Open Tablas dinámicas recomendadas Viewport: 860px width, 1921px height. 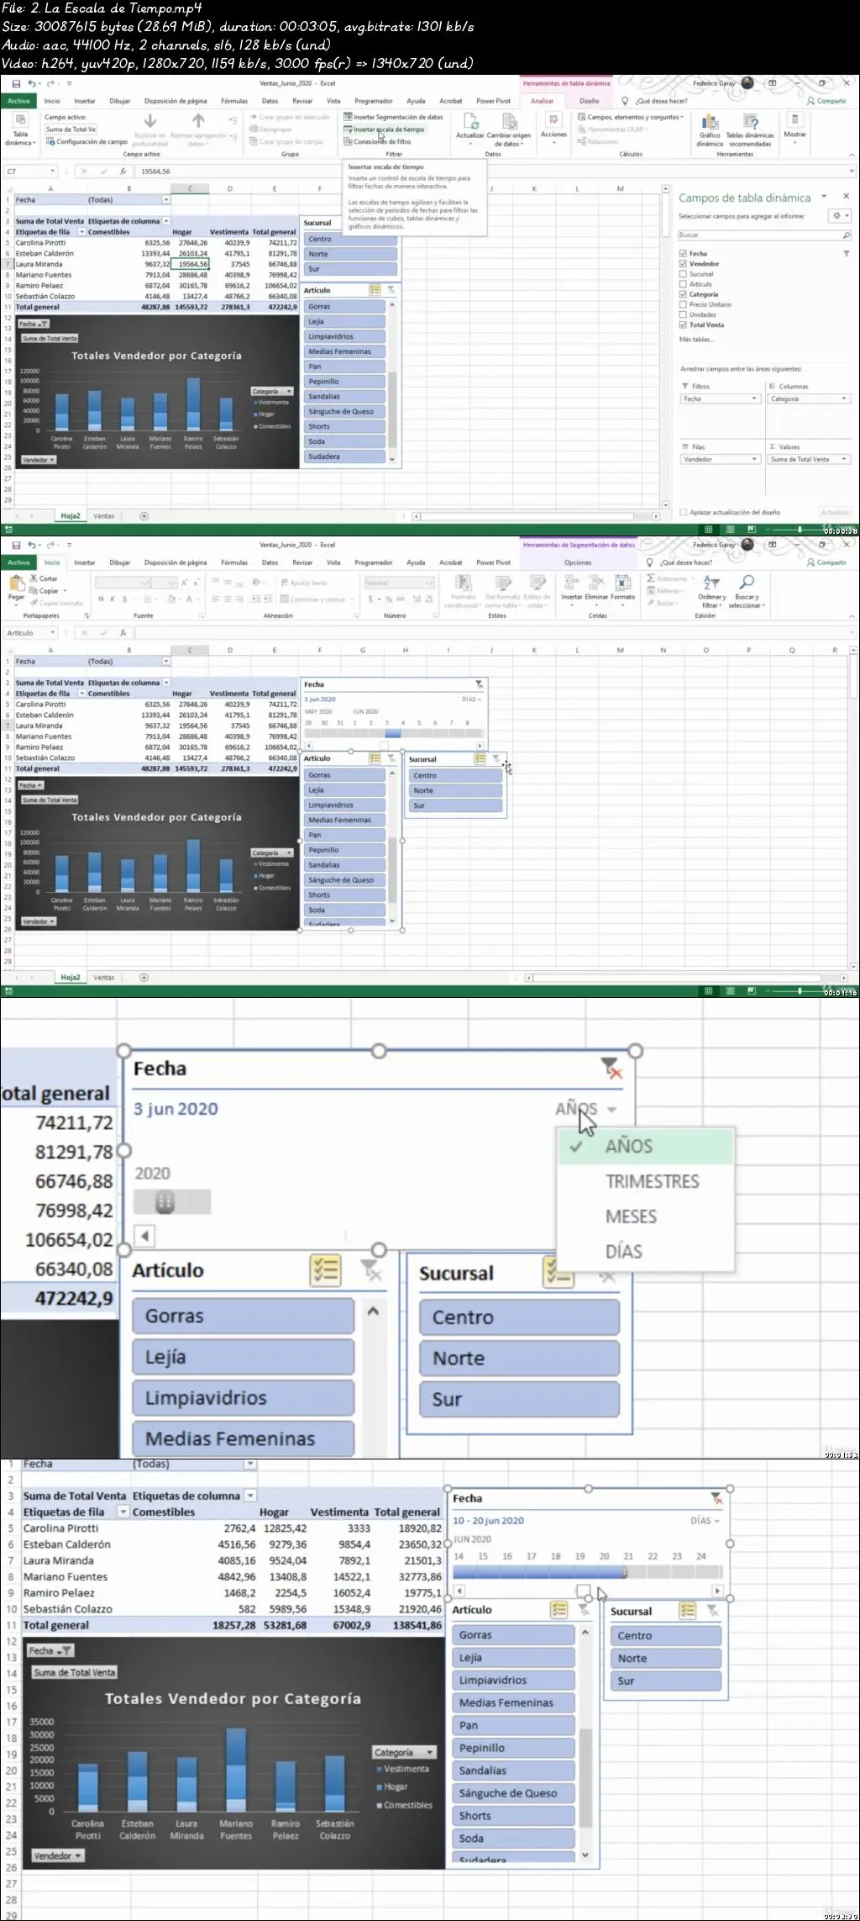click(750, 129)
